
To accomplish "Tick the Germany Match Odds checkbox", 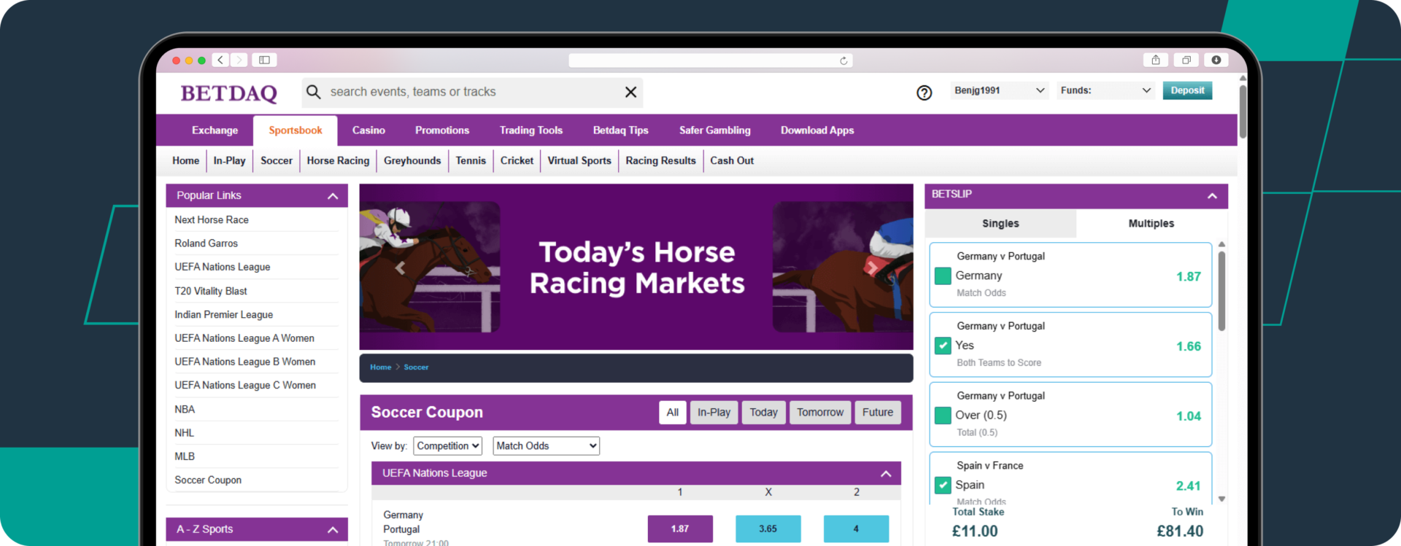I will click(943, 276).
